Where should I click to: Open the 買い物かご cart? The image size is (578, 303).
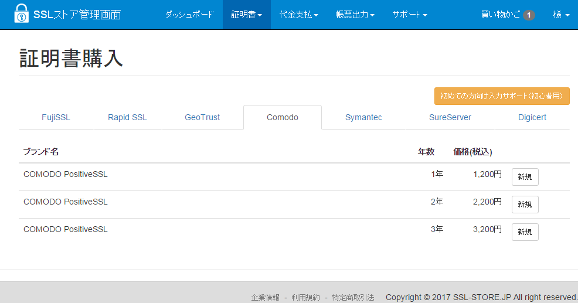(508, 15)
